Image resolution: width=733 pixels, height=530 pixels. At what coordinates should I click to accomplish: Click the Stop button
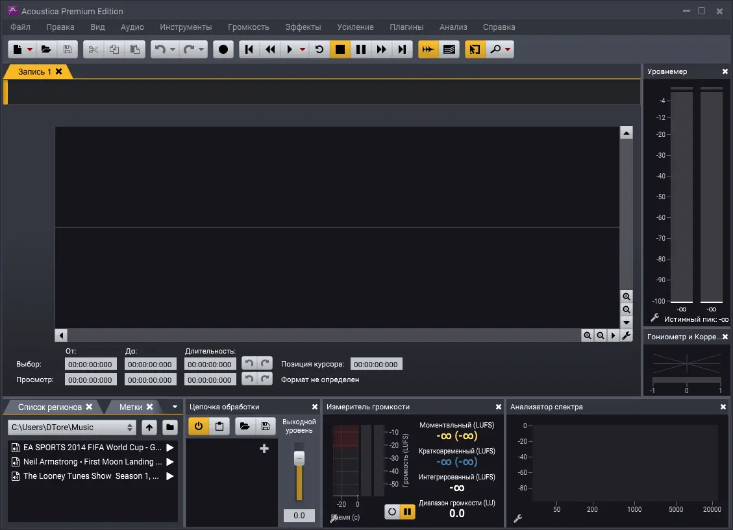click(340, 49)
